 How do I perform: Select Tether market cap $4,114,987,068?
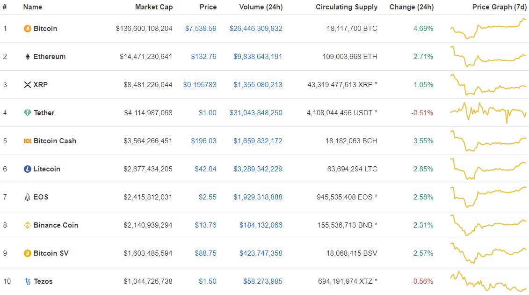point(148,112)
